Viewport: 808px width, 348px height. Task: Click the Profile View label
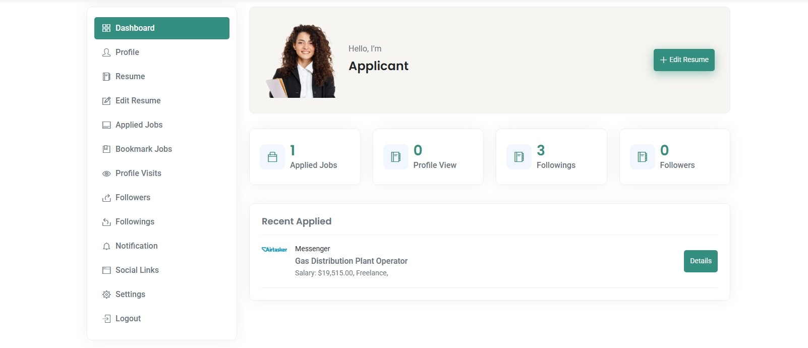pyautogui.click(x=435, y=165)
